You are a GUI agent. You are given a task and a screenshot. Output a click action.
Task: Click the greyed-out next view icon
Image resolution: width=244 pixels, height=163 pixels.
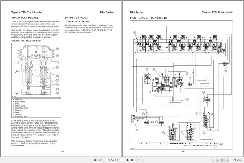142,160
